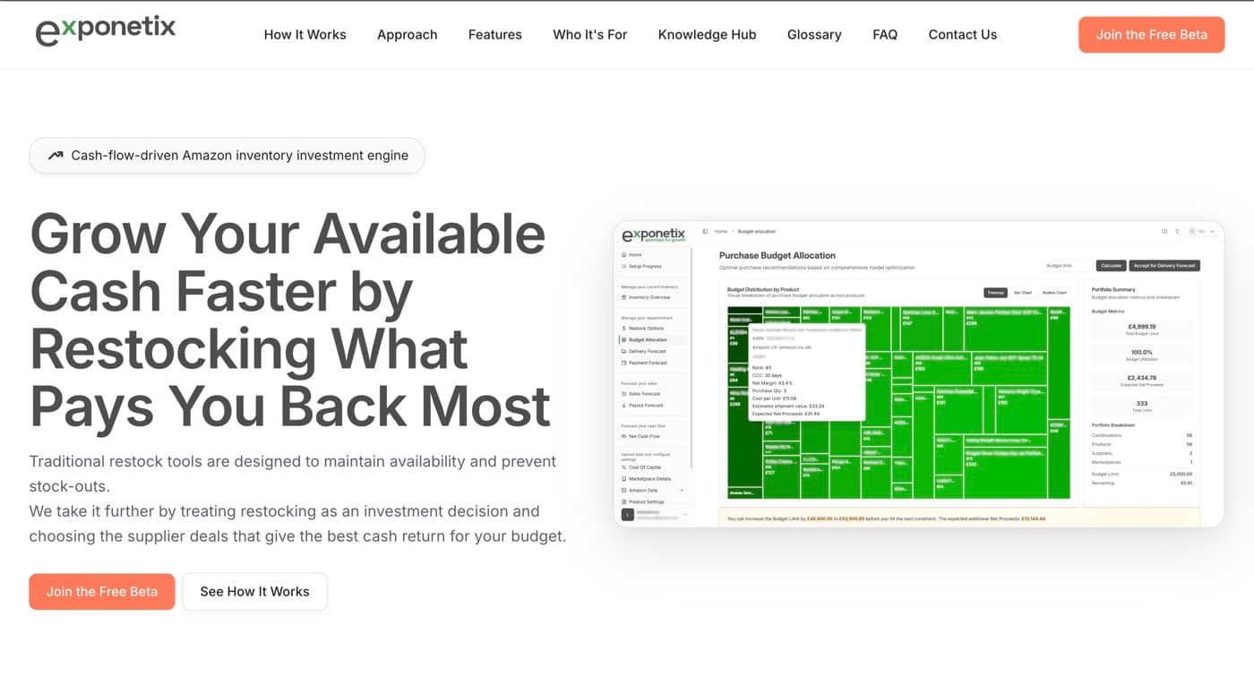Select the Product Settings sidebar icon
The height and width of the screenshot is (685, 1254).
pyautogui.click(x=623, y=501)
